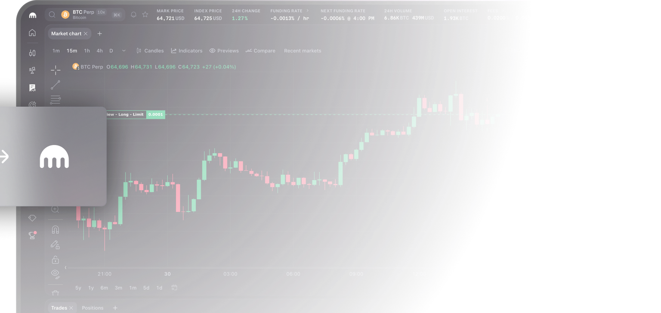Image resolution: width=661 pixels, height=313 pixels.
Task: Open Recent markets
Action: click(x=303, y=51)
